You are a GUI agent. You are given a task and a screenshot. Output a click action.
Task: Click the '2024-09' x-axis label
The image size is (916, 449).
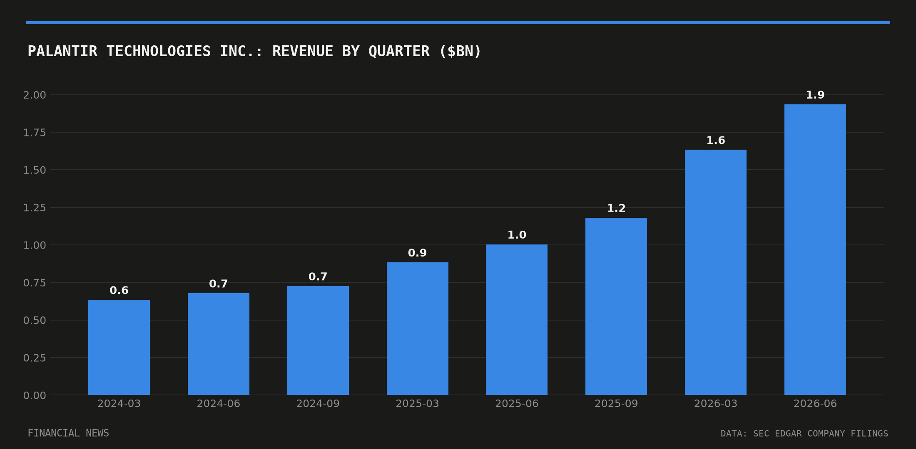[x=318, y=404]
